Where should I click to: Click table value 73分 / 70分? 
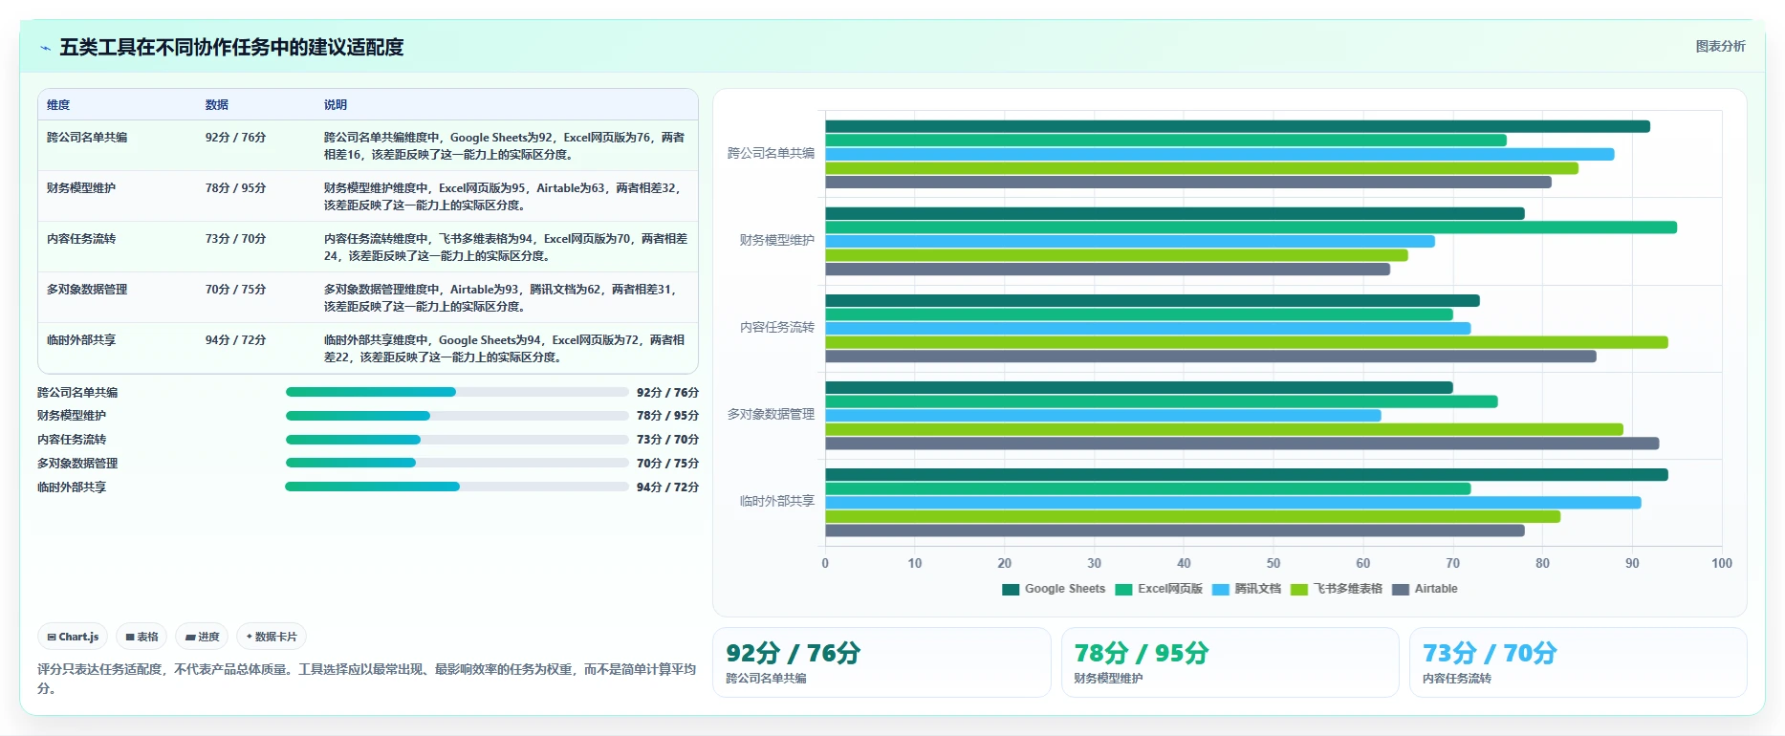tap(235, 239)
